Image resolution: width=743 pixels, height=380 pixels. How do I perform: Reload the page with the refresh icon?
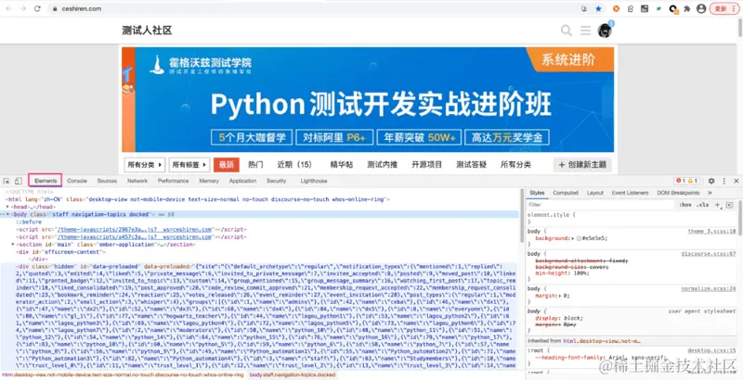[37, 8]
